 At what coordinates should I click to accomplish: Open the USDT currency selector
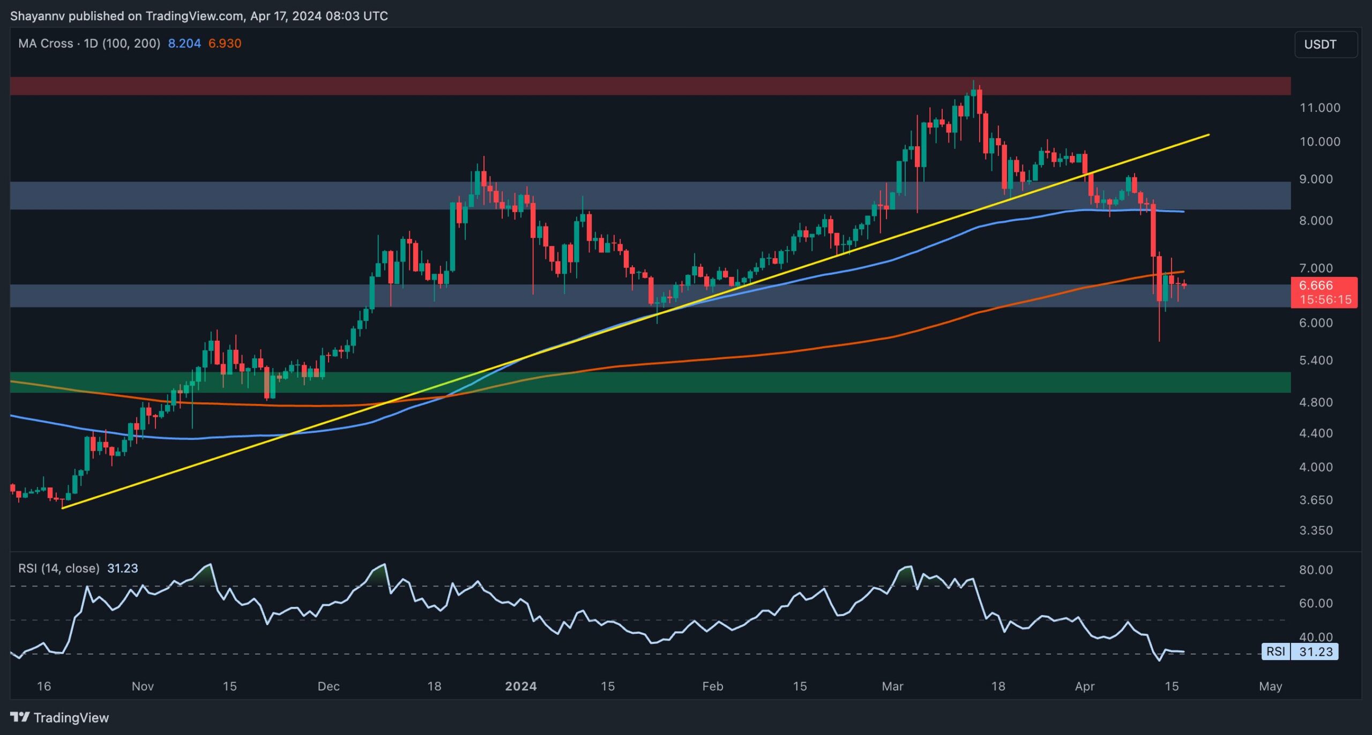click(x=1326, y=44)
